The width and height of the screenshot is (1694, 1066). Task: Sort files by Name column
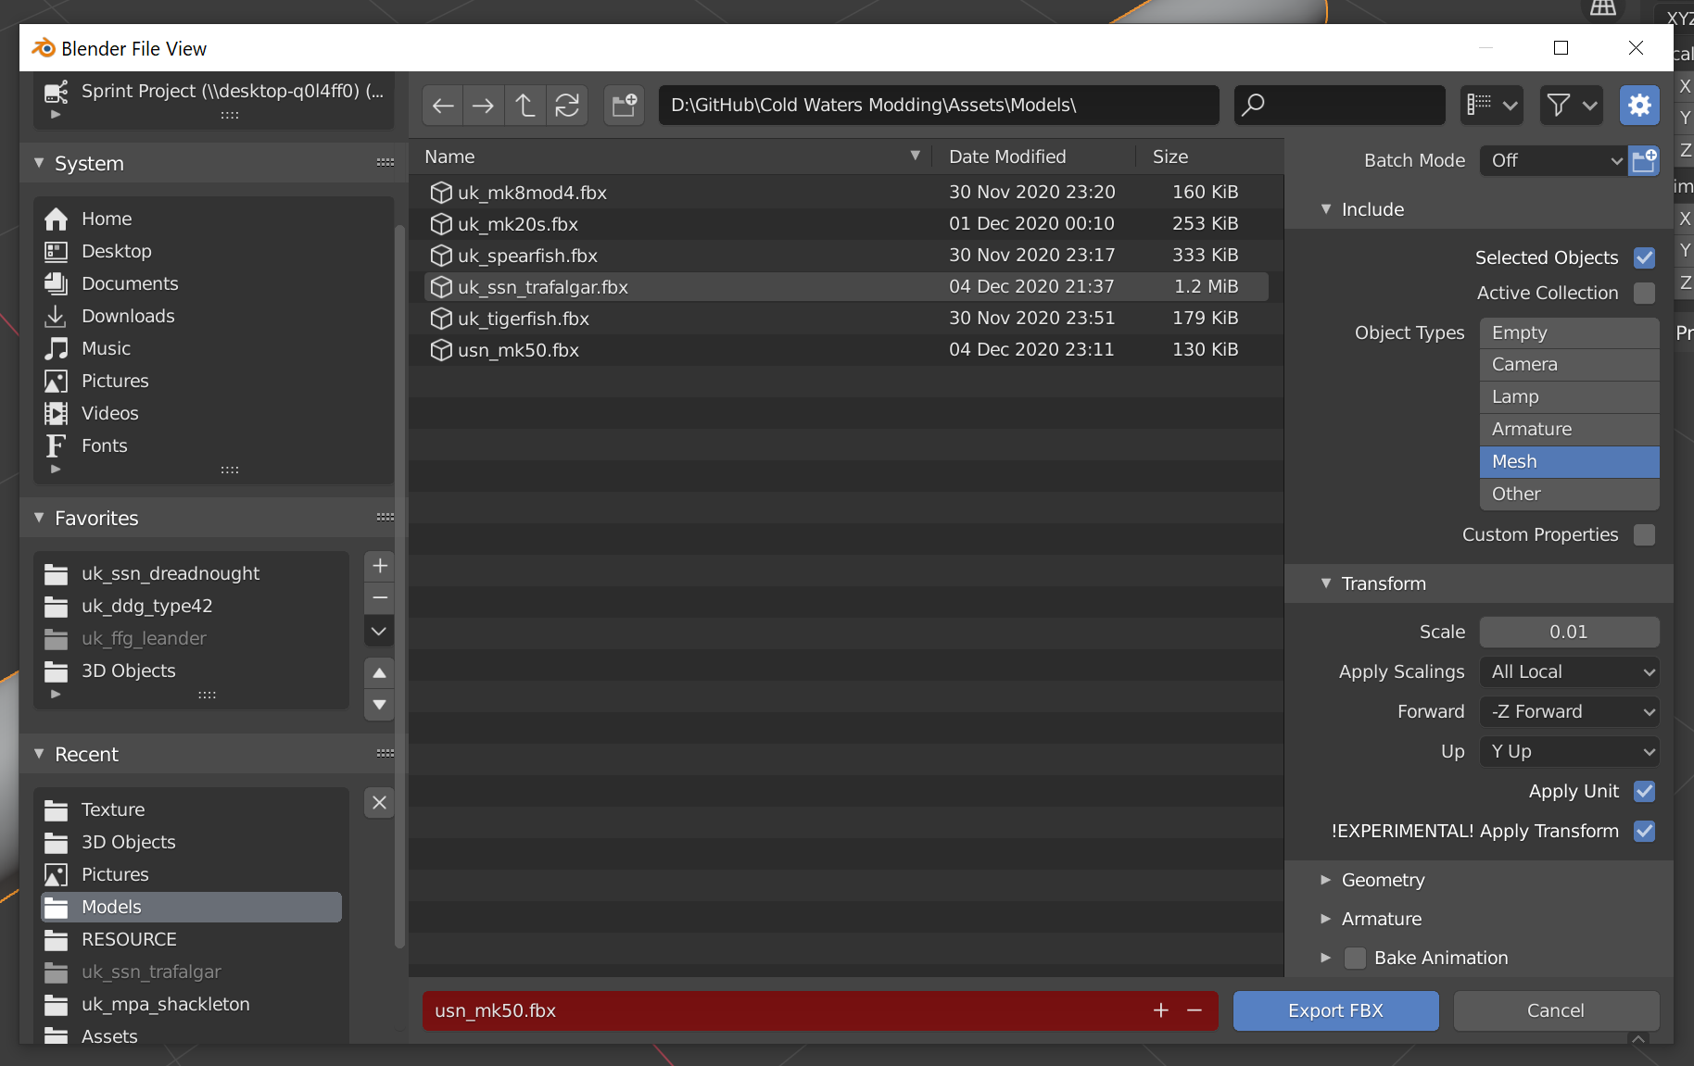(671, 157)
